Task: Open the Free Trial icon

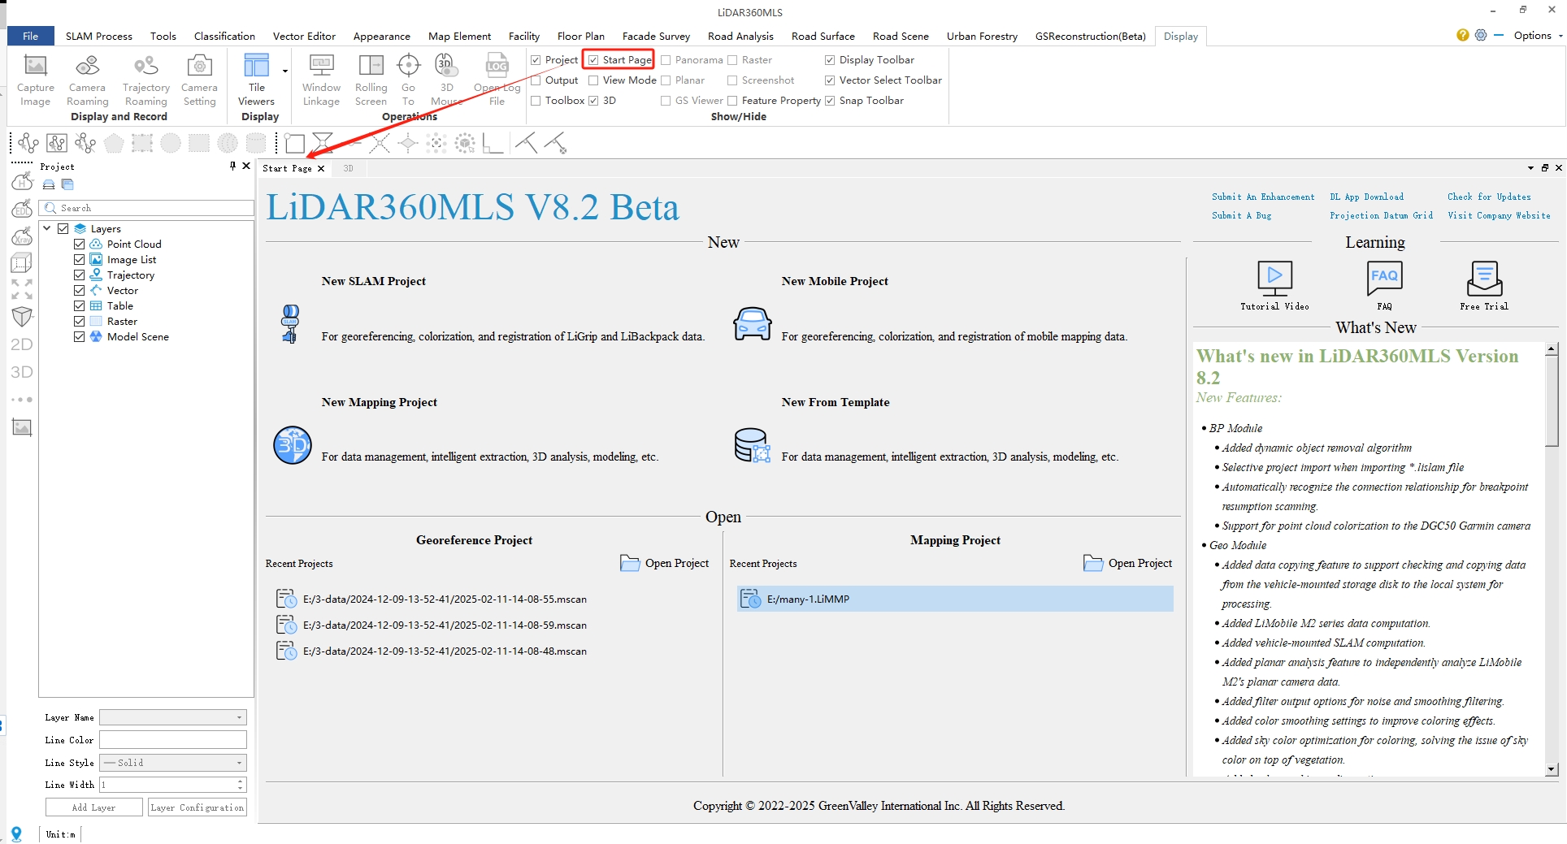Action: 1484,279
